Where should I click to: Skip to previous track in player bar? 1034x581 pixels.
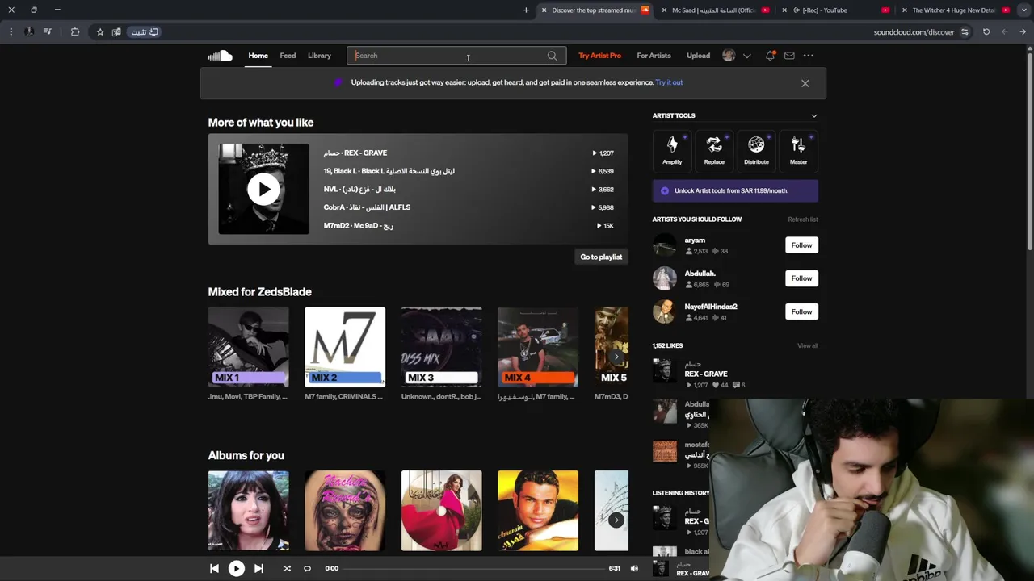click(x=214, y=568)
